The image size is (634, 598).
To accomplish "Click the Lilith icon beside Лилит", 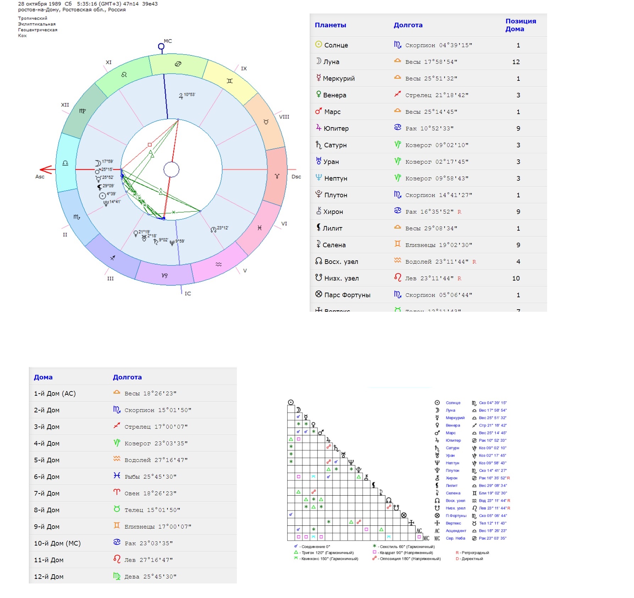I will pos(318,227).
